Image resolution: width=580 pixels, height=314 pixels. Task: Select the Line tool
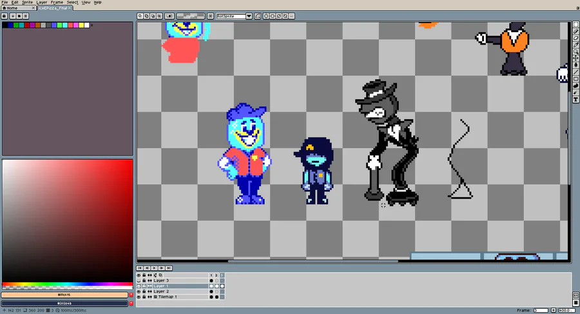(x=576, y=72)
